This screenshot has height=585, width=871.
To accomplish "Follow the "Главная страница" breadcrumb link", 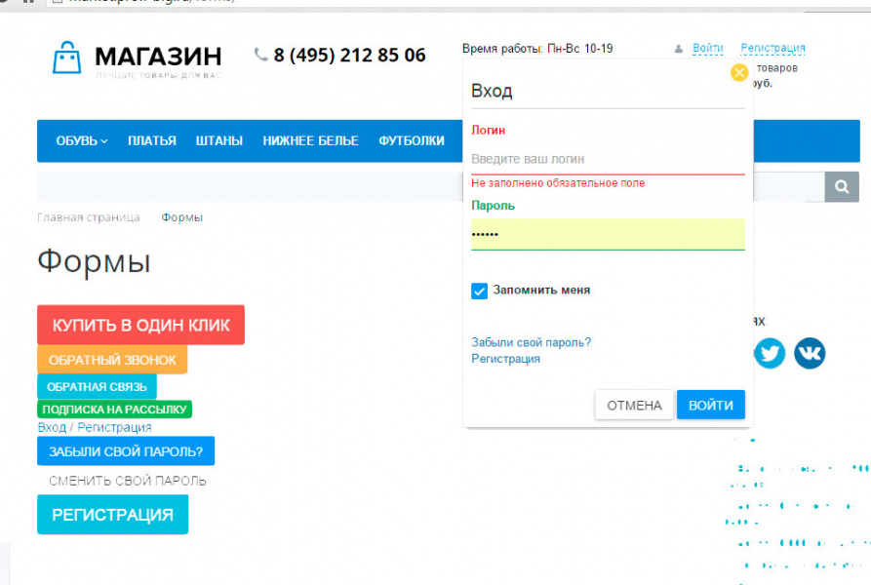I will (88, 217).
